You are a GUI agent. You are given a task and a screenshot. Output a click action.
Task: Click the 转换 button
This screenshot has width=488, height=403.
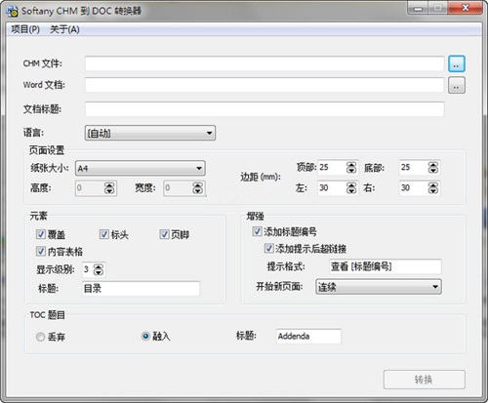point(424,380)
